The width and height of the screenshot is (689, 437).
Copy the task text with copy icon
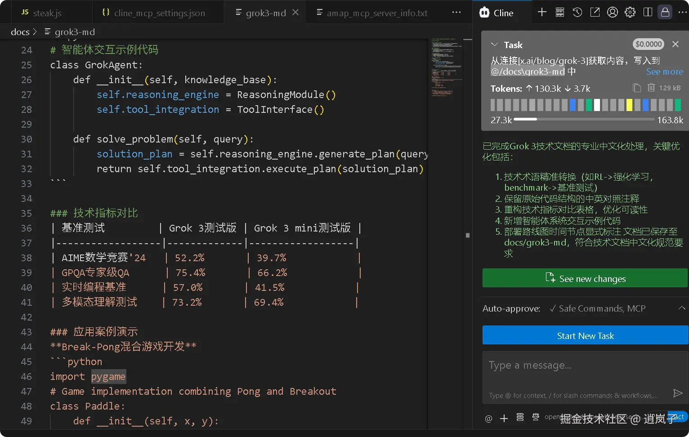[x=637, y=88]
